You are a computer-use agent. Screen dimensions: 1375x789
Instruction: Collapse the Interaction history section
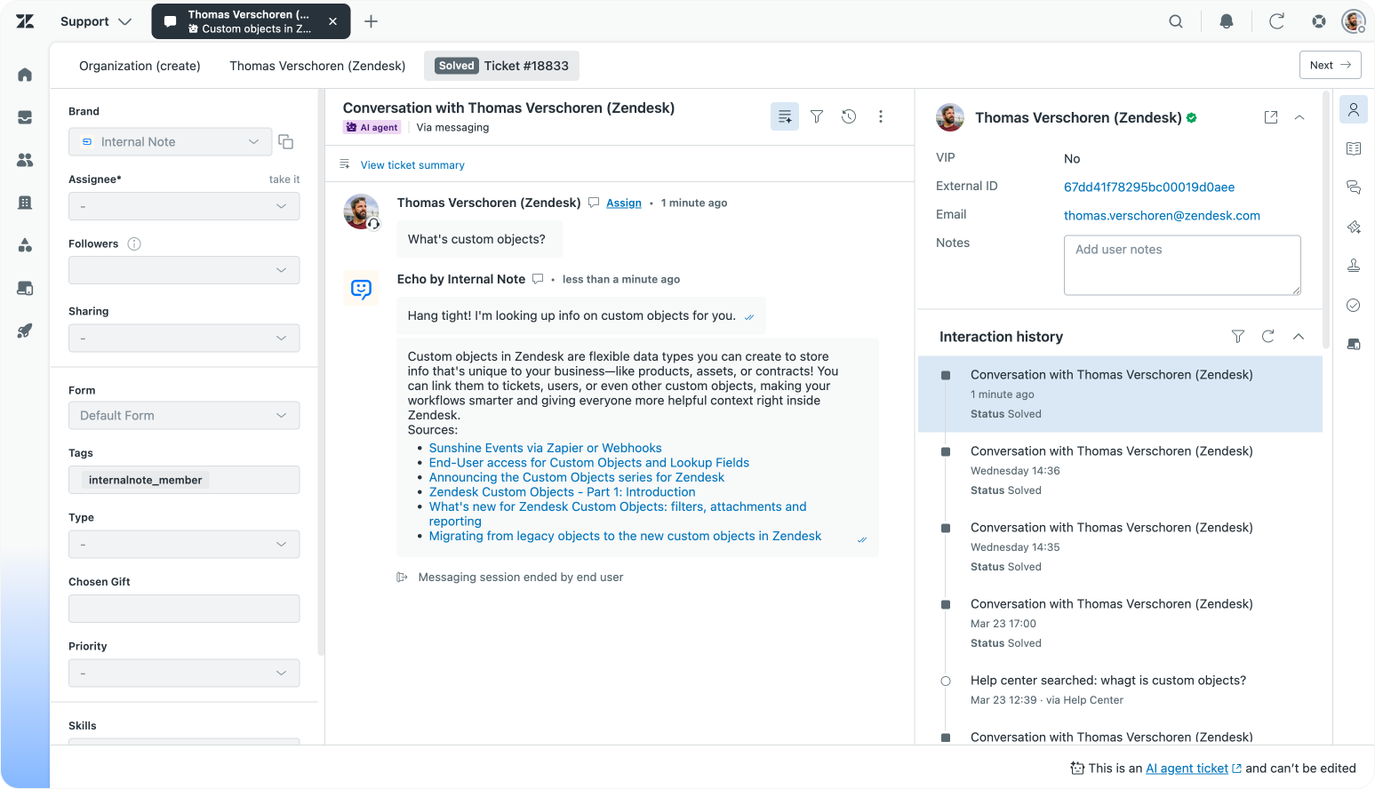pyautogui.click(x=1299, y=336)
